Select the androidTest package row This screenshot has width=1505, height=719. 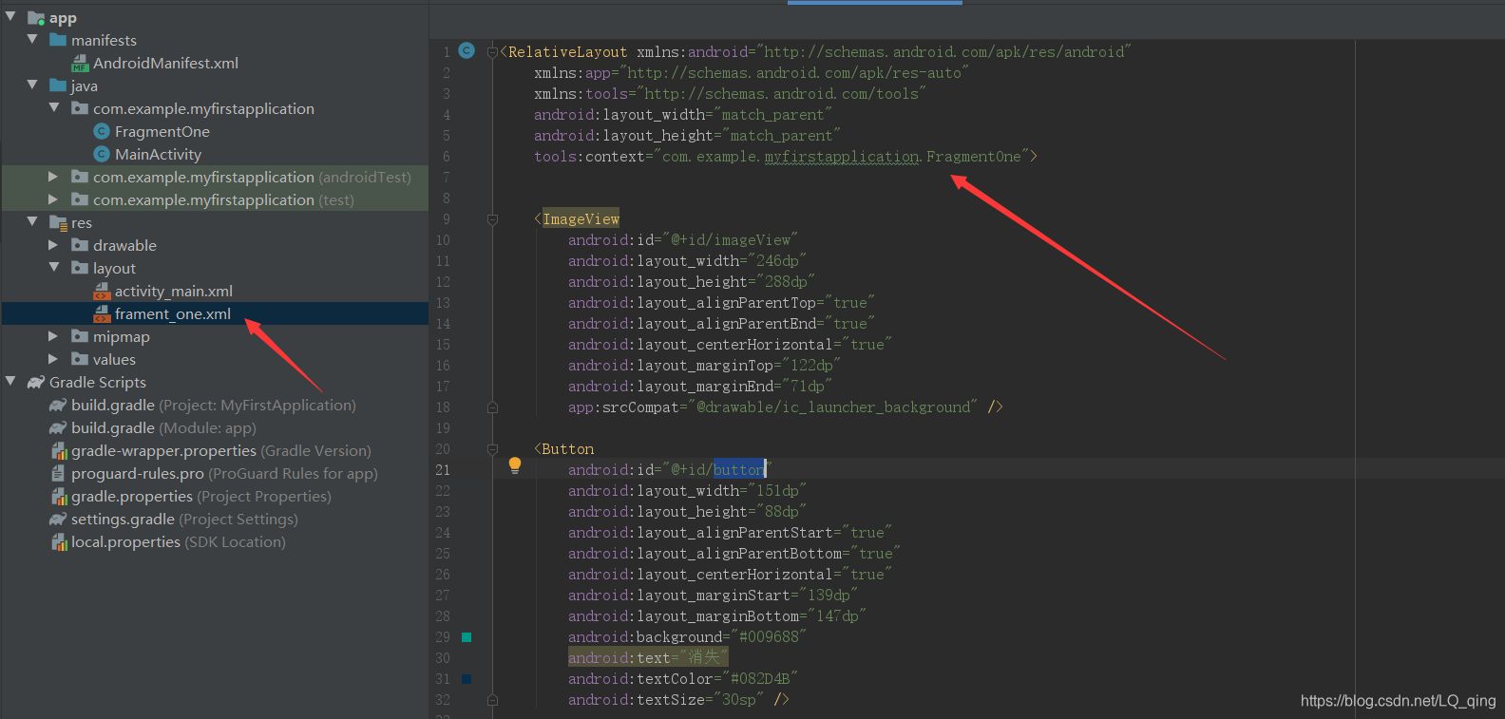click(215, 177)
